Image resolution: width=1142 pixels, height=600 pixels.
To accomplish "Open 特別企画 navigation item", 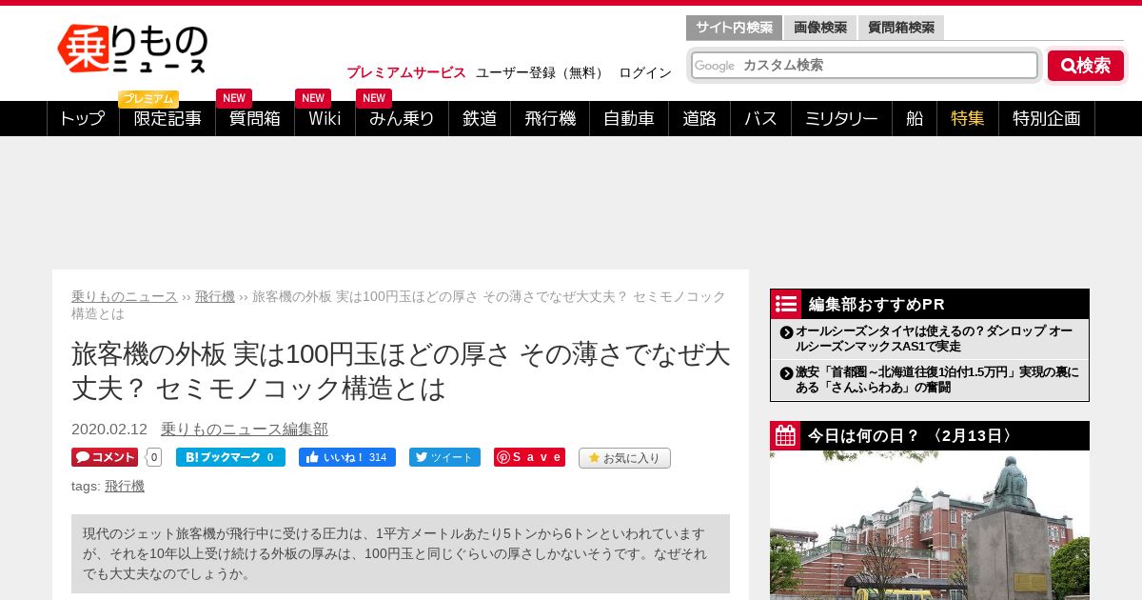I will click(1047, 119).
